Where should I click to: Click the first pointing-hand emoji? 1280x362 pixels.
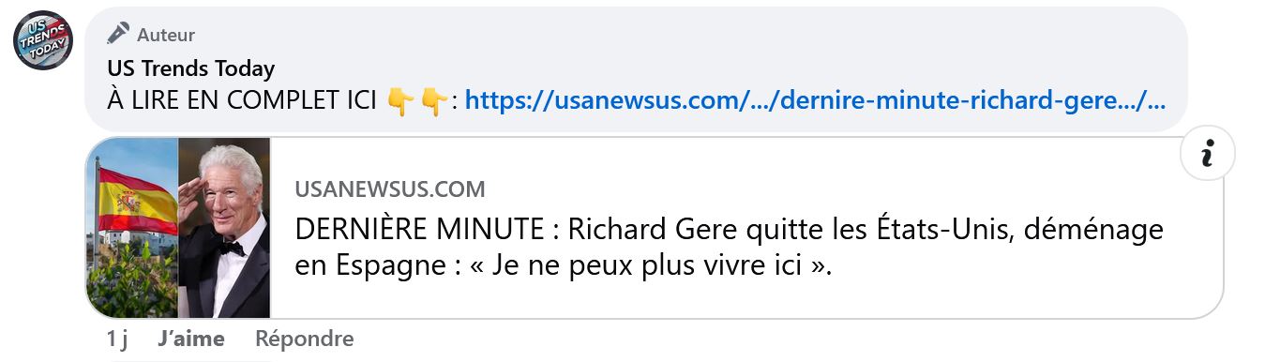click(x=400, y=100)
